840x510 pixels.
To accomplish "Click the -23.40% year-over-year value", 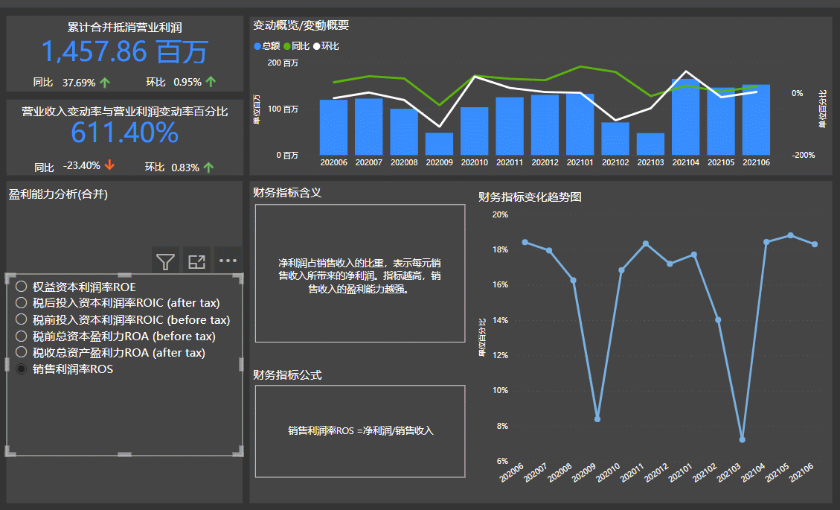I will click(x=81, y=166).
